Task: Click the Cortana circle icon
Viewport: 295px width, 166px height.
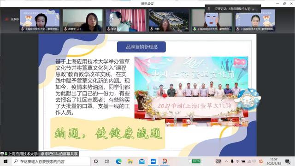Action: pyautogui.click(x=96, y=161)
